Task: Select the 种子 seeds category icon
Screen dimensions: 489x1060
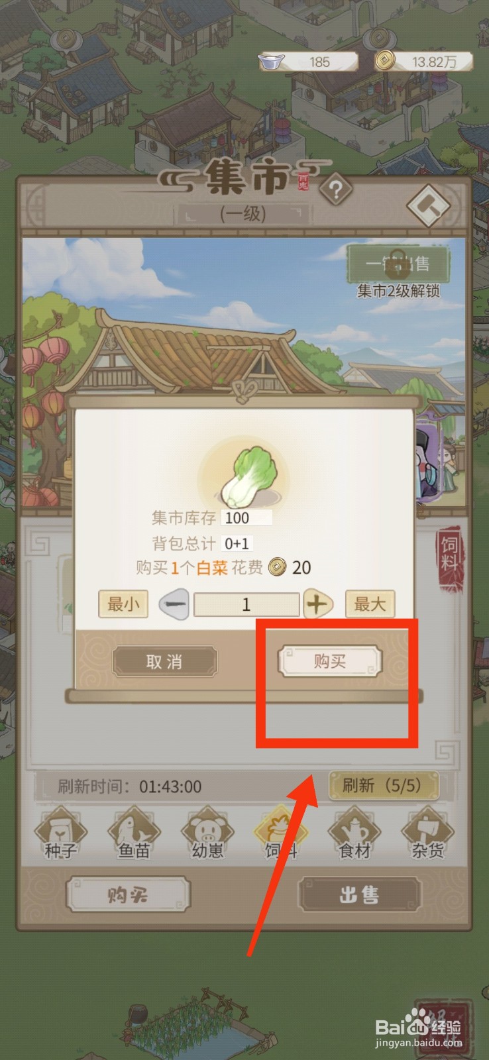Action: 60,833
